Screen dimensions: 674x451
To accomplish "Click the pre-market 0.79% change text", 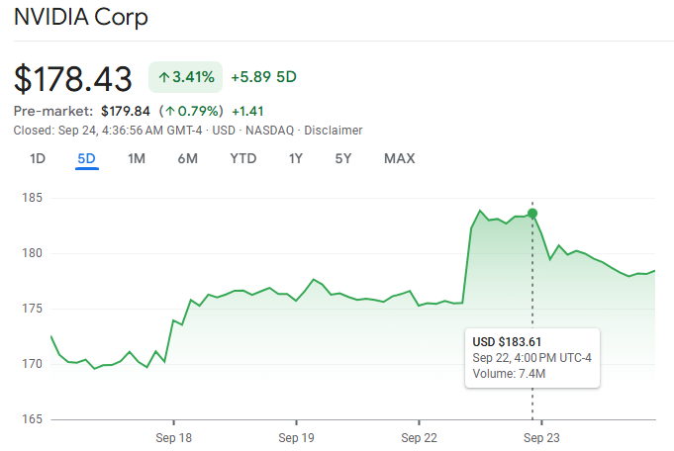I will tap(191, 111).
